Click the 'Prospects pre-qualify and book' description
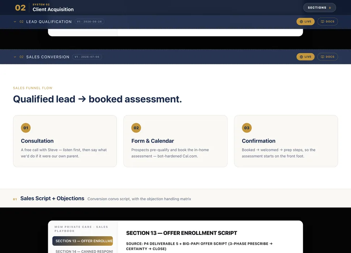Image resolution: width=351 pixels, height=253 pixels. click(170, 153)
